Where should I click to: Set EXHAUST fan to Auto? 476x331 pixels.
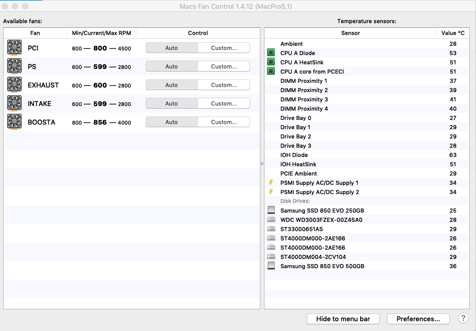click(x=171, y=85)
